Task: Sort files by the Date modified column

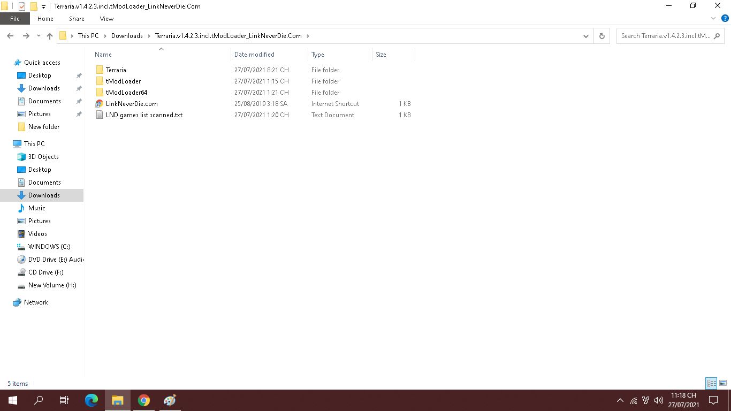Action: [254, 55]
